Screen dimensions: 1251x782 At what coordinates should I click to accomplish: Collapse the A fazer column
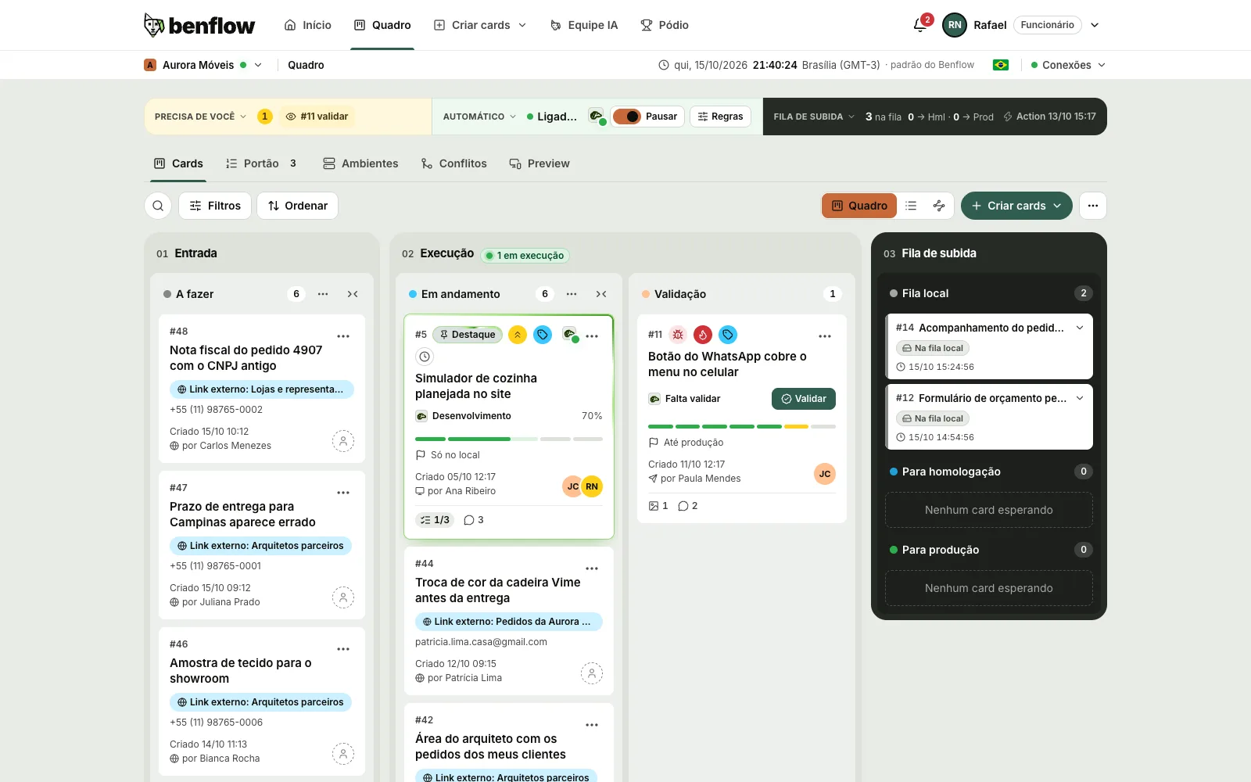tap(353, 294)
